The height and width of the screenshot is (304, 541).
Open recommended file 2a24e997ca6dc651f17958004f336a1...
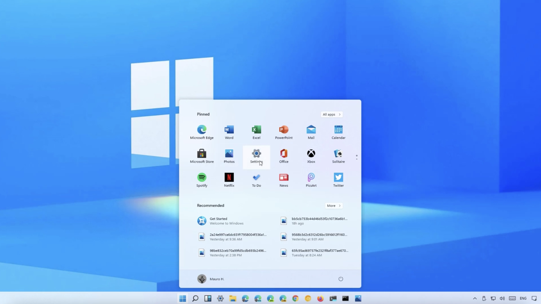tap(232, 237)
